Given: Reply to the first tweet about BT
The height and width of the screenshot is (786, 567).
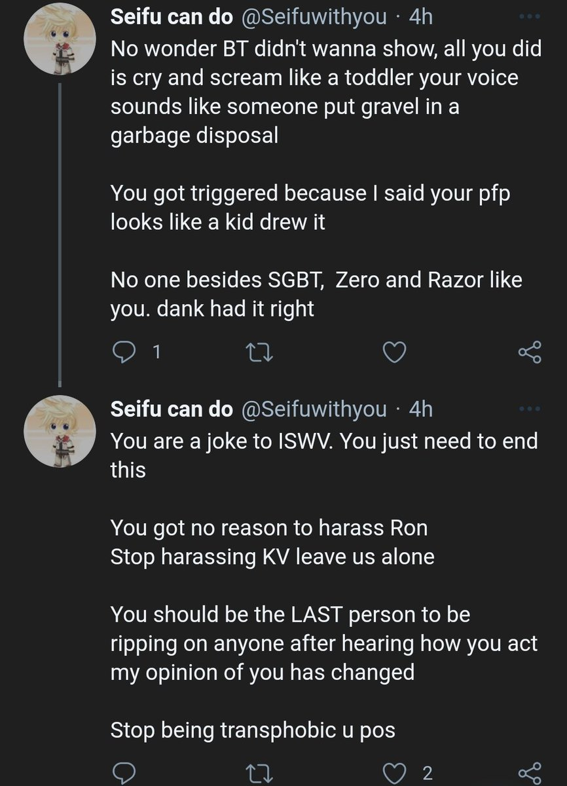Looking at the screenshot, I should pyautogui.click(x=122, y=353).
